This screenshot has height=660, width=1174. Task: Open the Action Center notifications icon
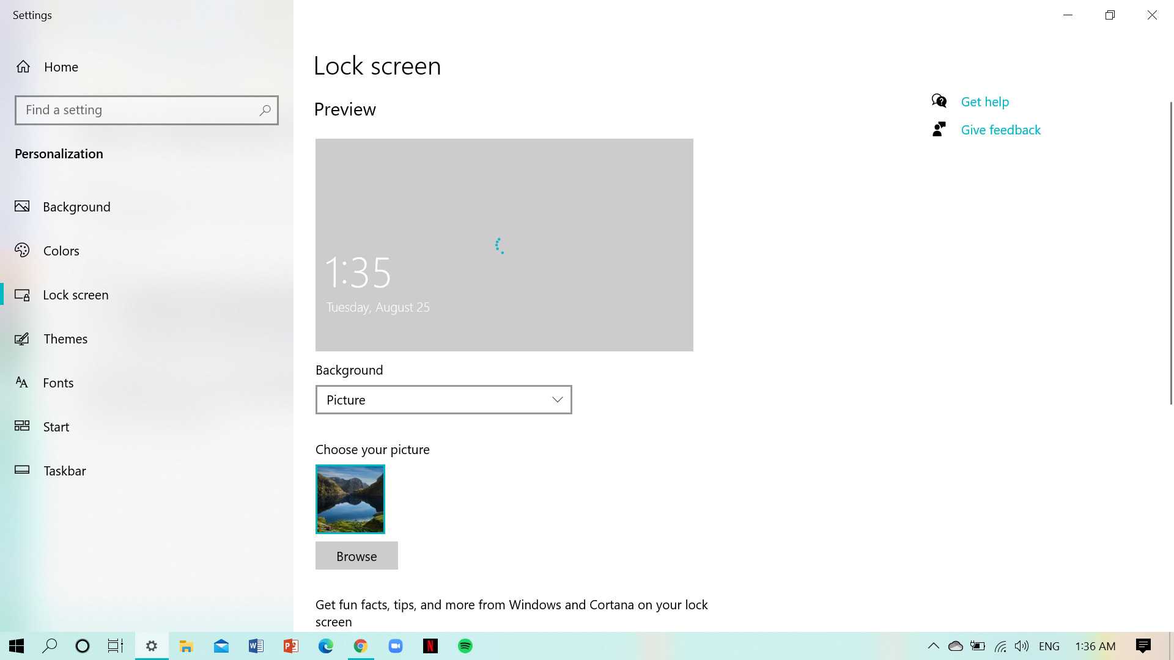coord(1143,646)
